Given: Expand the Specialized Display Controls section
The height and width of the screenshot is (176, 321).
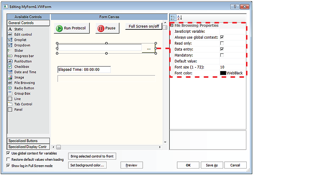Looking at the screenshot, I should 28,147.
